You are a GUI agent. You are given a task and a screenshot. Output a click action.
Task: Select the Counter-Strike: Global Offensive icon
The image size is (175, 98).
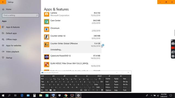46,45
